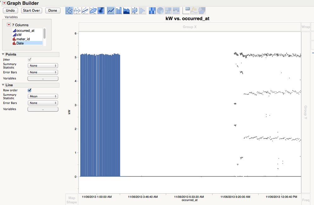Viewport: 314px width, 205px height.
Task: Click x-axis tick 11/06/2013 3:46:40 AM
Action: (143, 197)
